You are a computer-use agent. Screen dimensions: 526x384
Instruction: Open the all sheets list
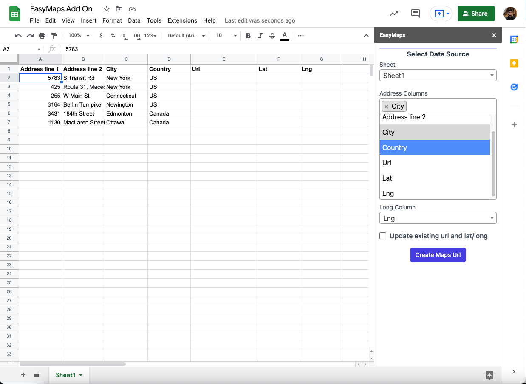click(x=37, y=375)
